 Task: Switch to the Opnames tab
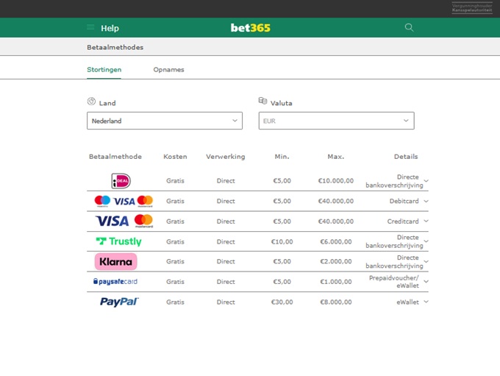[x=168, y=70]
